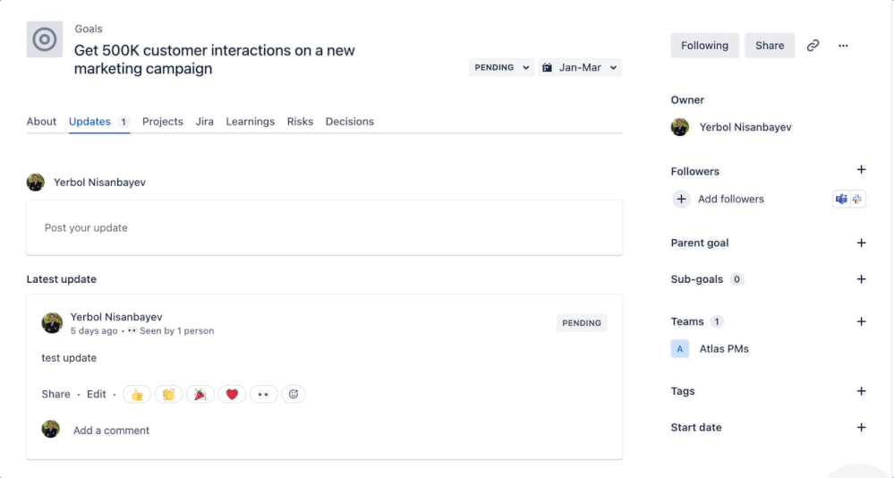The width and height of the screenshot is (894, 478).
Task: React with the party popper emoji
Action: tap(200, 394)
